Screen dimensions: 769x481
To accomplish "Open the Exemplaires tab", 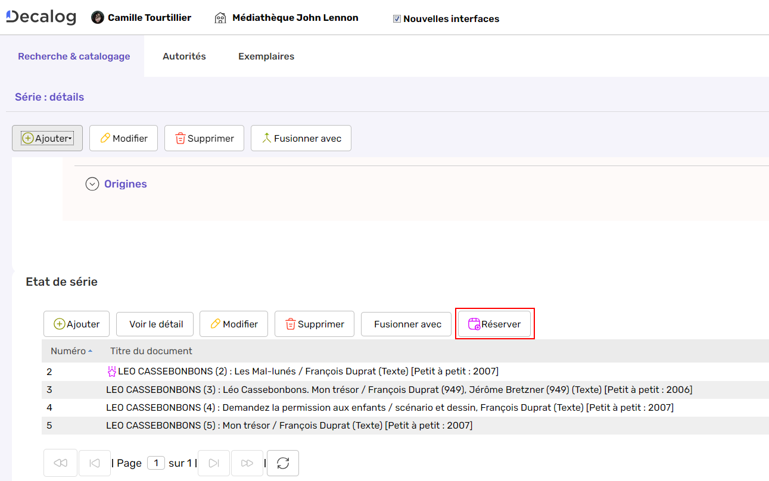I will tap(266, 56).
